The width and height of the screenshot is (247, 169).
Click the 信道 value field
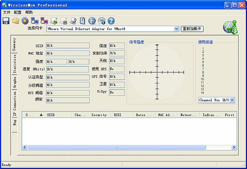coord(117,46)
